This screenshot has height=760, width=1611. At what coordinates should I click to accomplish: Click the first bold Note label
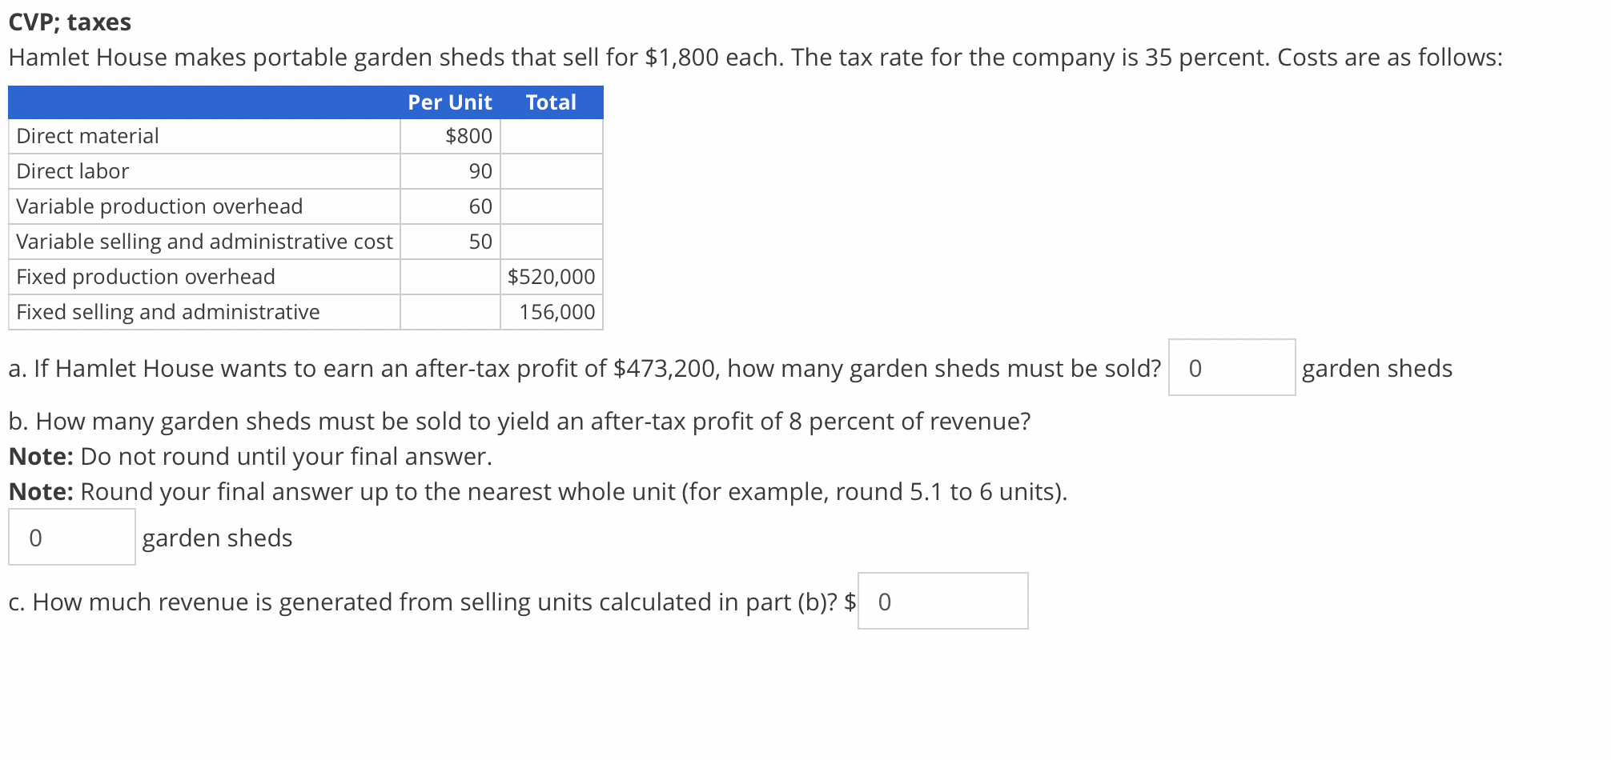point(41,456)
